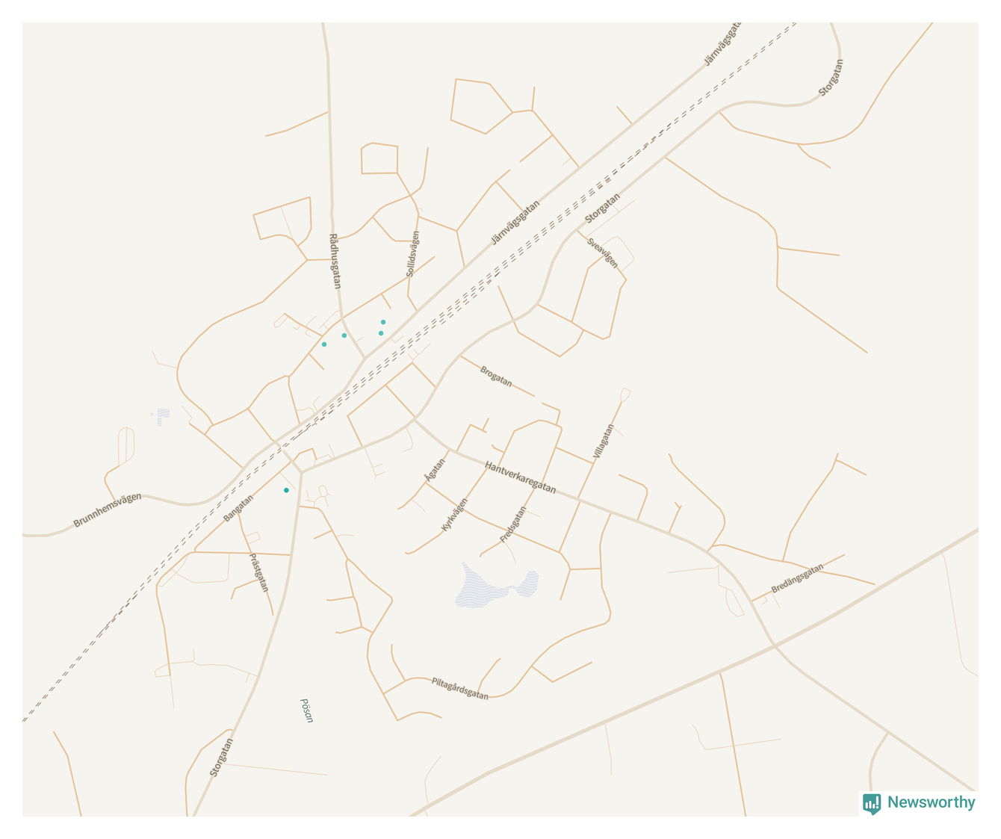
Task: Click the Sollidsvägen street label
Action: click(x=413, y=254)
